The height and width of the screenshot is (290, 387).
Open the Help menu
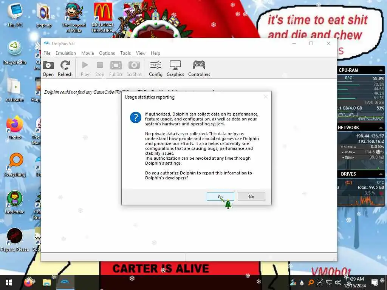coord(155,53)
